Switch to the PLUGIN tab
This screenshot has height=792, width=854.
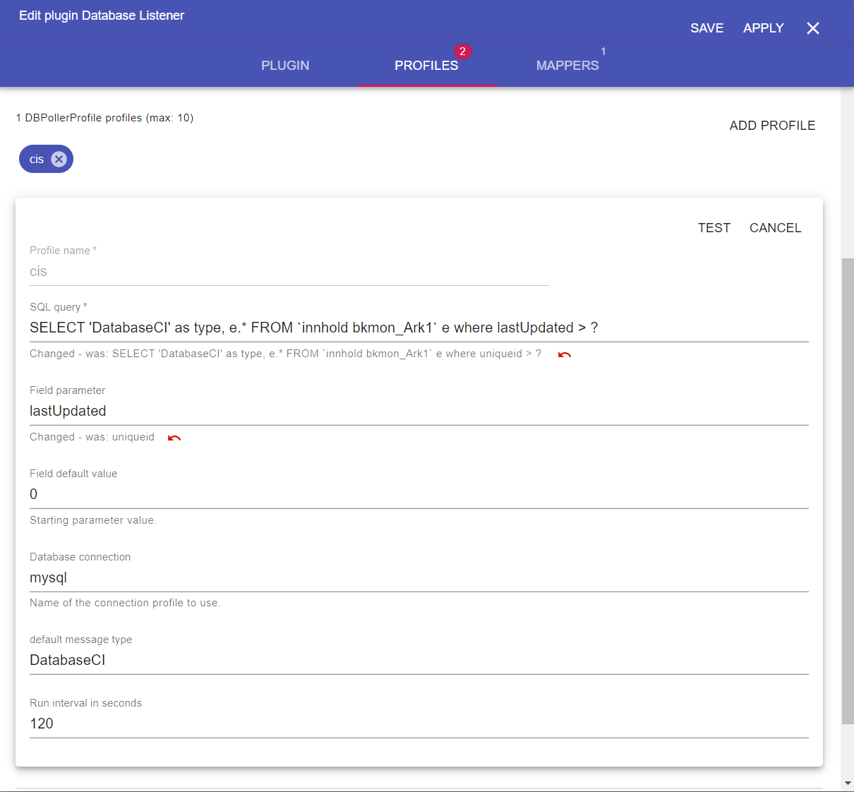[285, 66]
